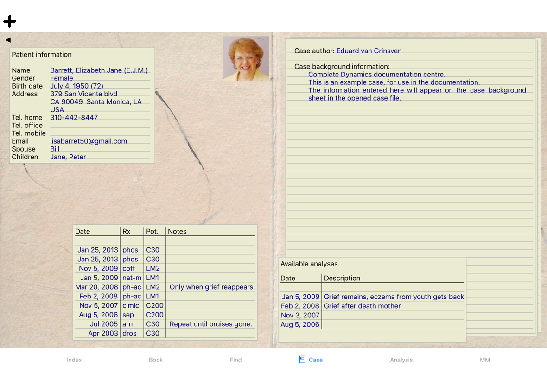The image size is (547, 380).
Task: Click the home telephone number 310-442-8447
Action: (74, 118)
